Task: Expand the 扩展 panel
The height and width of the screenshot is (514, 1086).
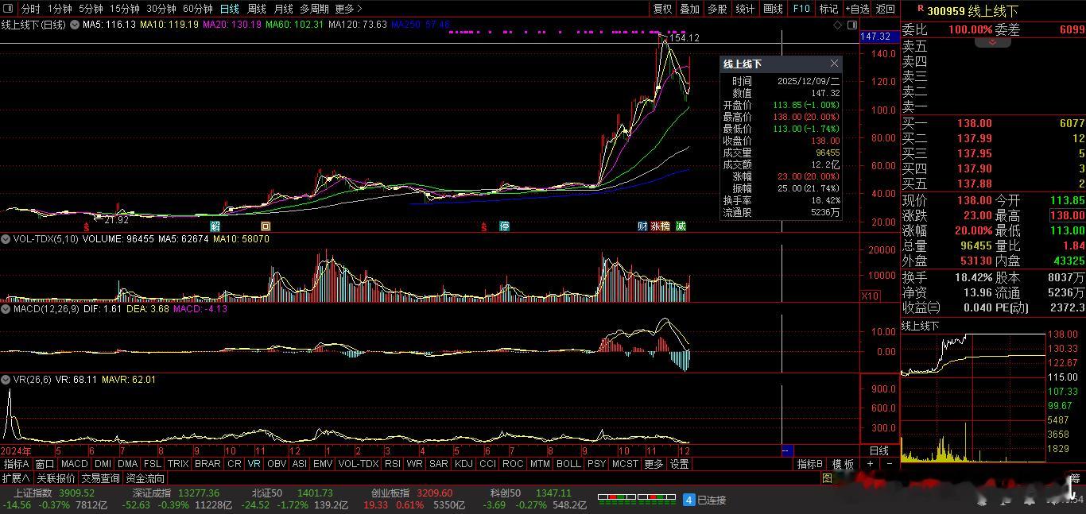Action: click(x=16, y=478)
